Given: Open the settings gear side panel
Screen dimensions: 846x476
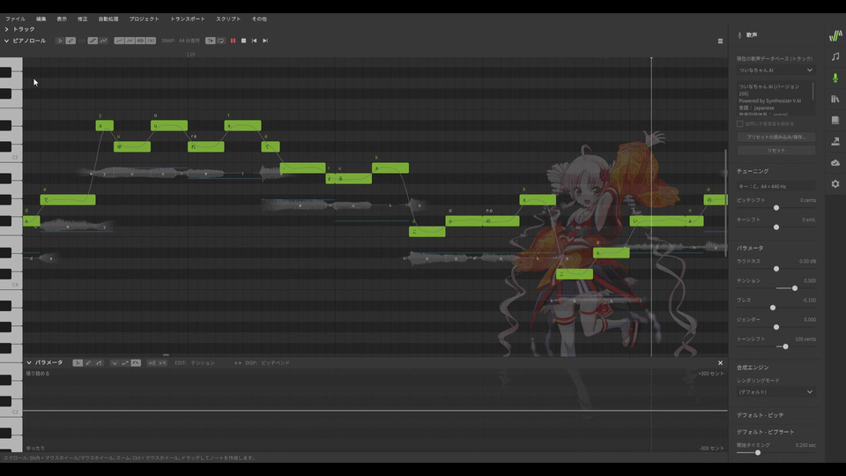Looking at the screenshot, I should pos(835,184).
